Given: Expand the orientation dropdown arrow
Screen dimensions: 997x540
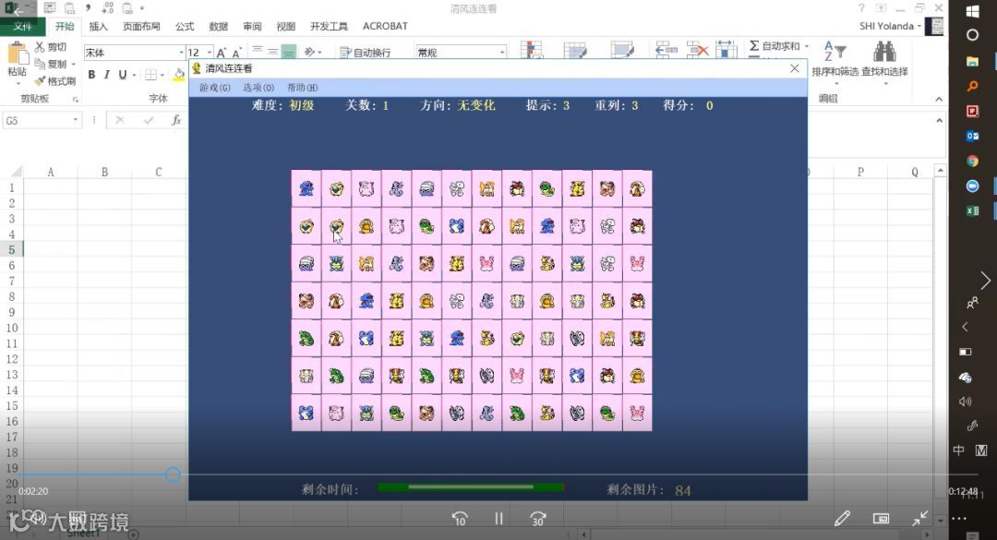Looking at the screenshot, I should tap(319, 53).
